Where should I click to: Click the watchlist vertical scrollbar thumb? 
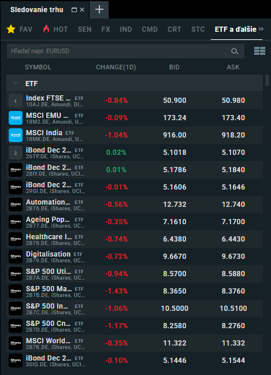[x=267, y=80]
